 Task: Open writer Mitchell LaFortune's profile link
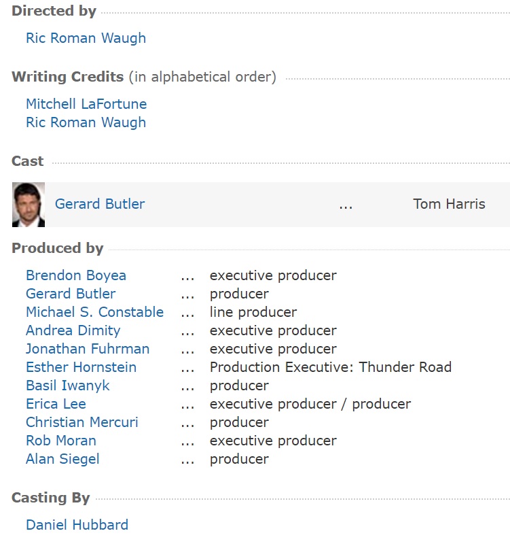(86, 104)
